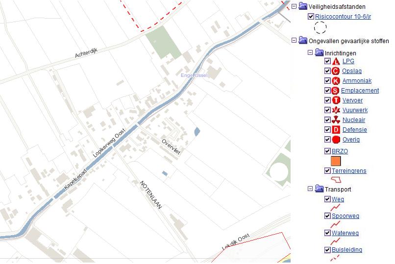Viewport: 395px width, 264px height.
Task: Uncheck the Risicocontour 10-6/jr checkbox
Action: [311, 17]
